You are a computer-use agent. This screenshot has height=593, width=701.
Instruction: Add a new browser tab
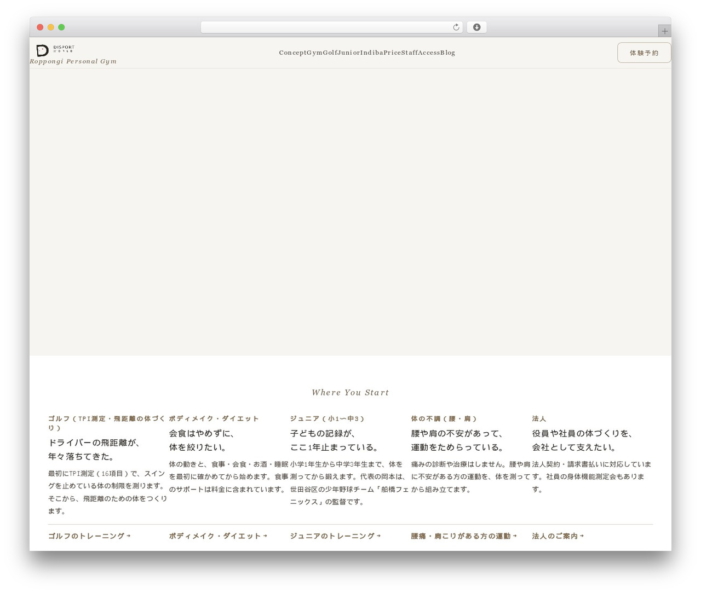(664, 31)
